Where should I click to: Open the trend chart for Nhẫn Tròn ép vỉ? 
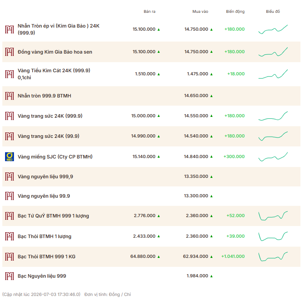point(273,29)
